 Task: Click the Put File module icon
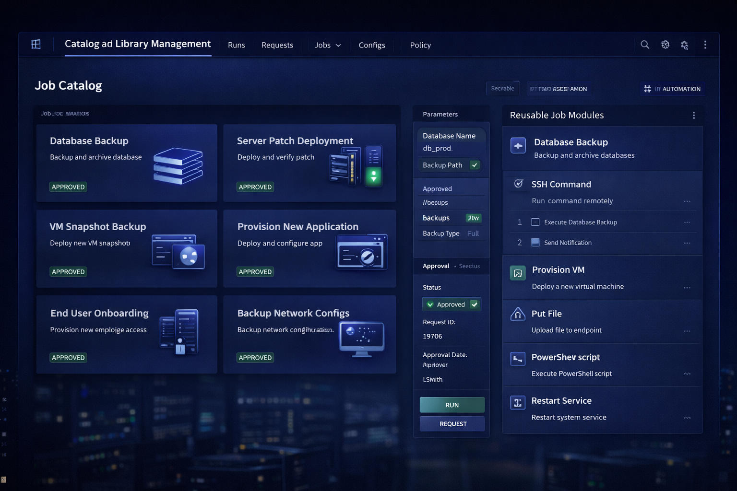coord(517,315)
